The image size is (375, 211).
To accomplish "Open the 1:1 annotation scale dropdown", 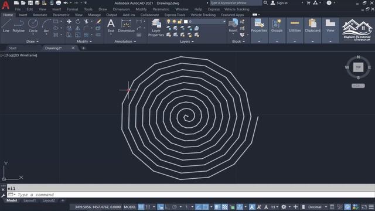I will (275, 207).
